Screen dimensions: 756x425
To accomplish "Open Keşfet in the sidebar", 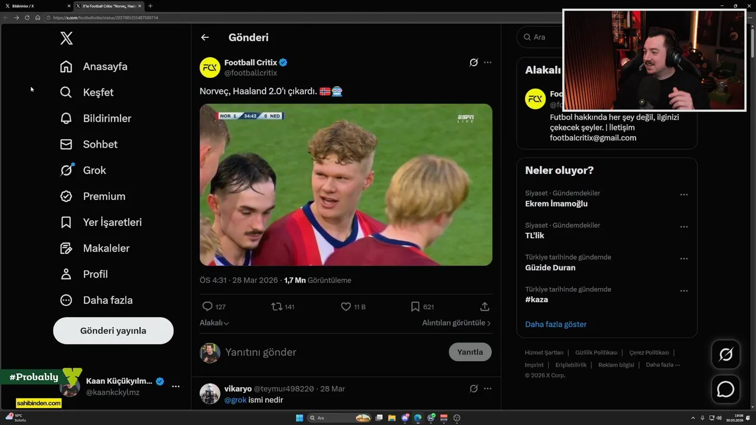I will click(x=87, y=93).
